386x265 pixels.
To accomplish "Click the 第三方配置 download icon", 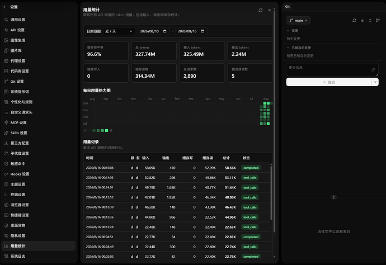I will click(6, 143).
